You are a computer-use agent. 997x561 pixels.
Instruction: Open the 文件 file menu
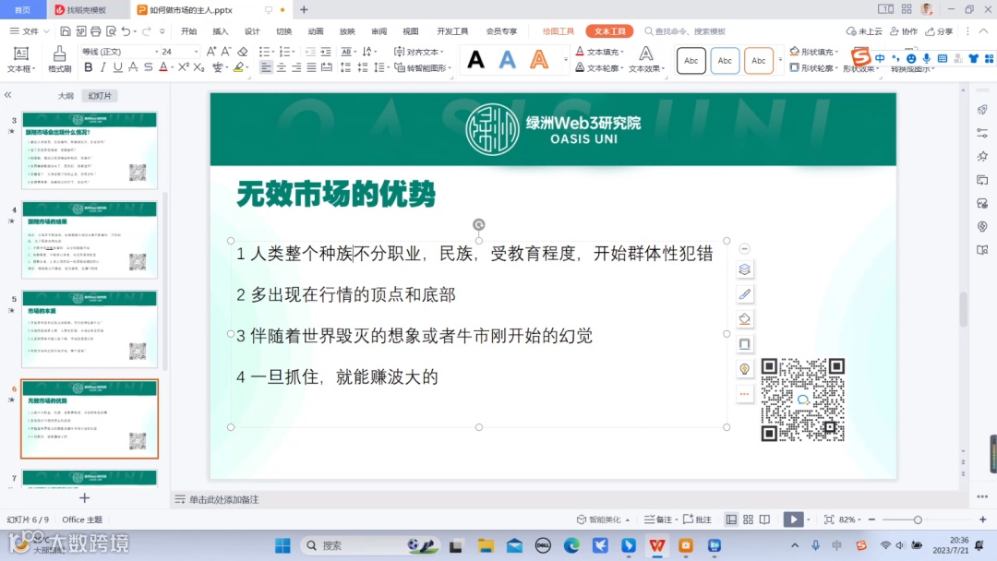(30, 31)
